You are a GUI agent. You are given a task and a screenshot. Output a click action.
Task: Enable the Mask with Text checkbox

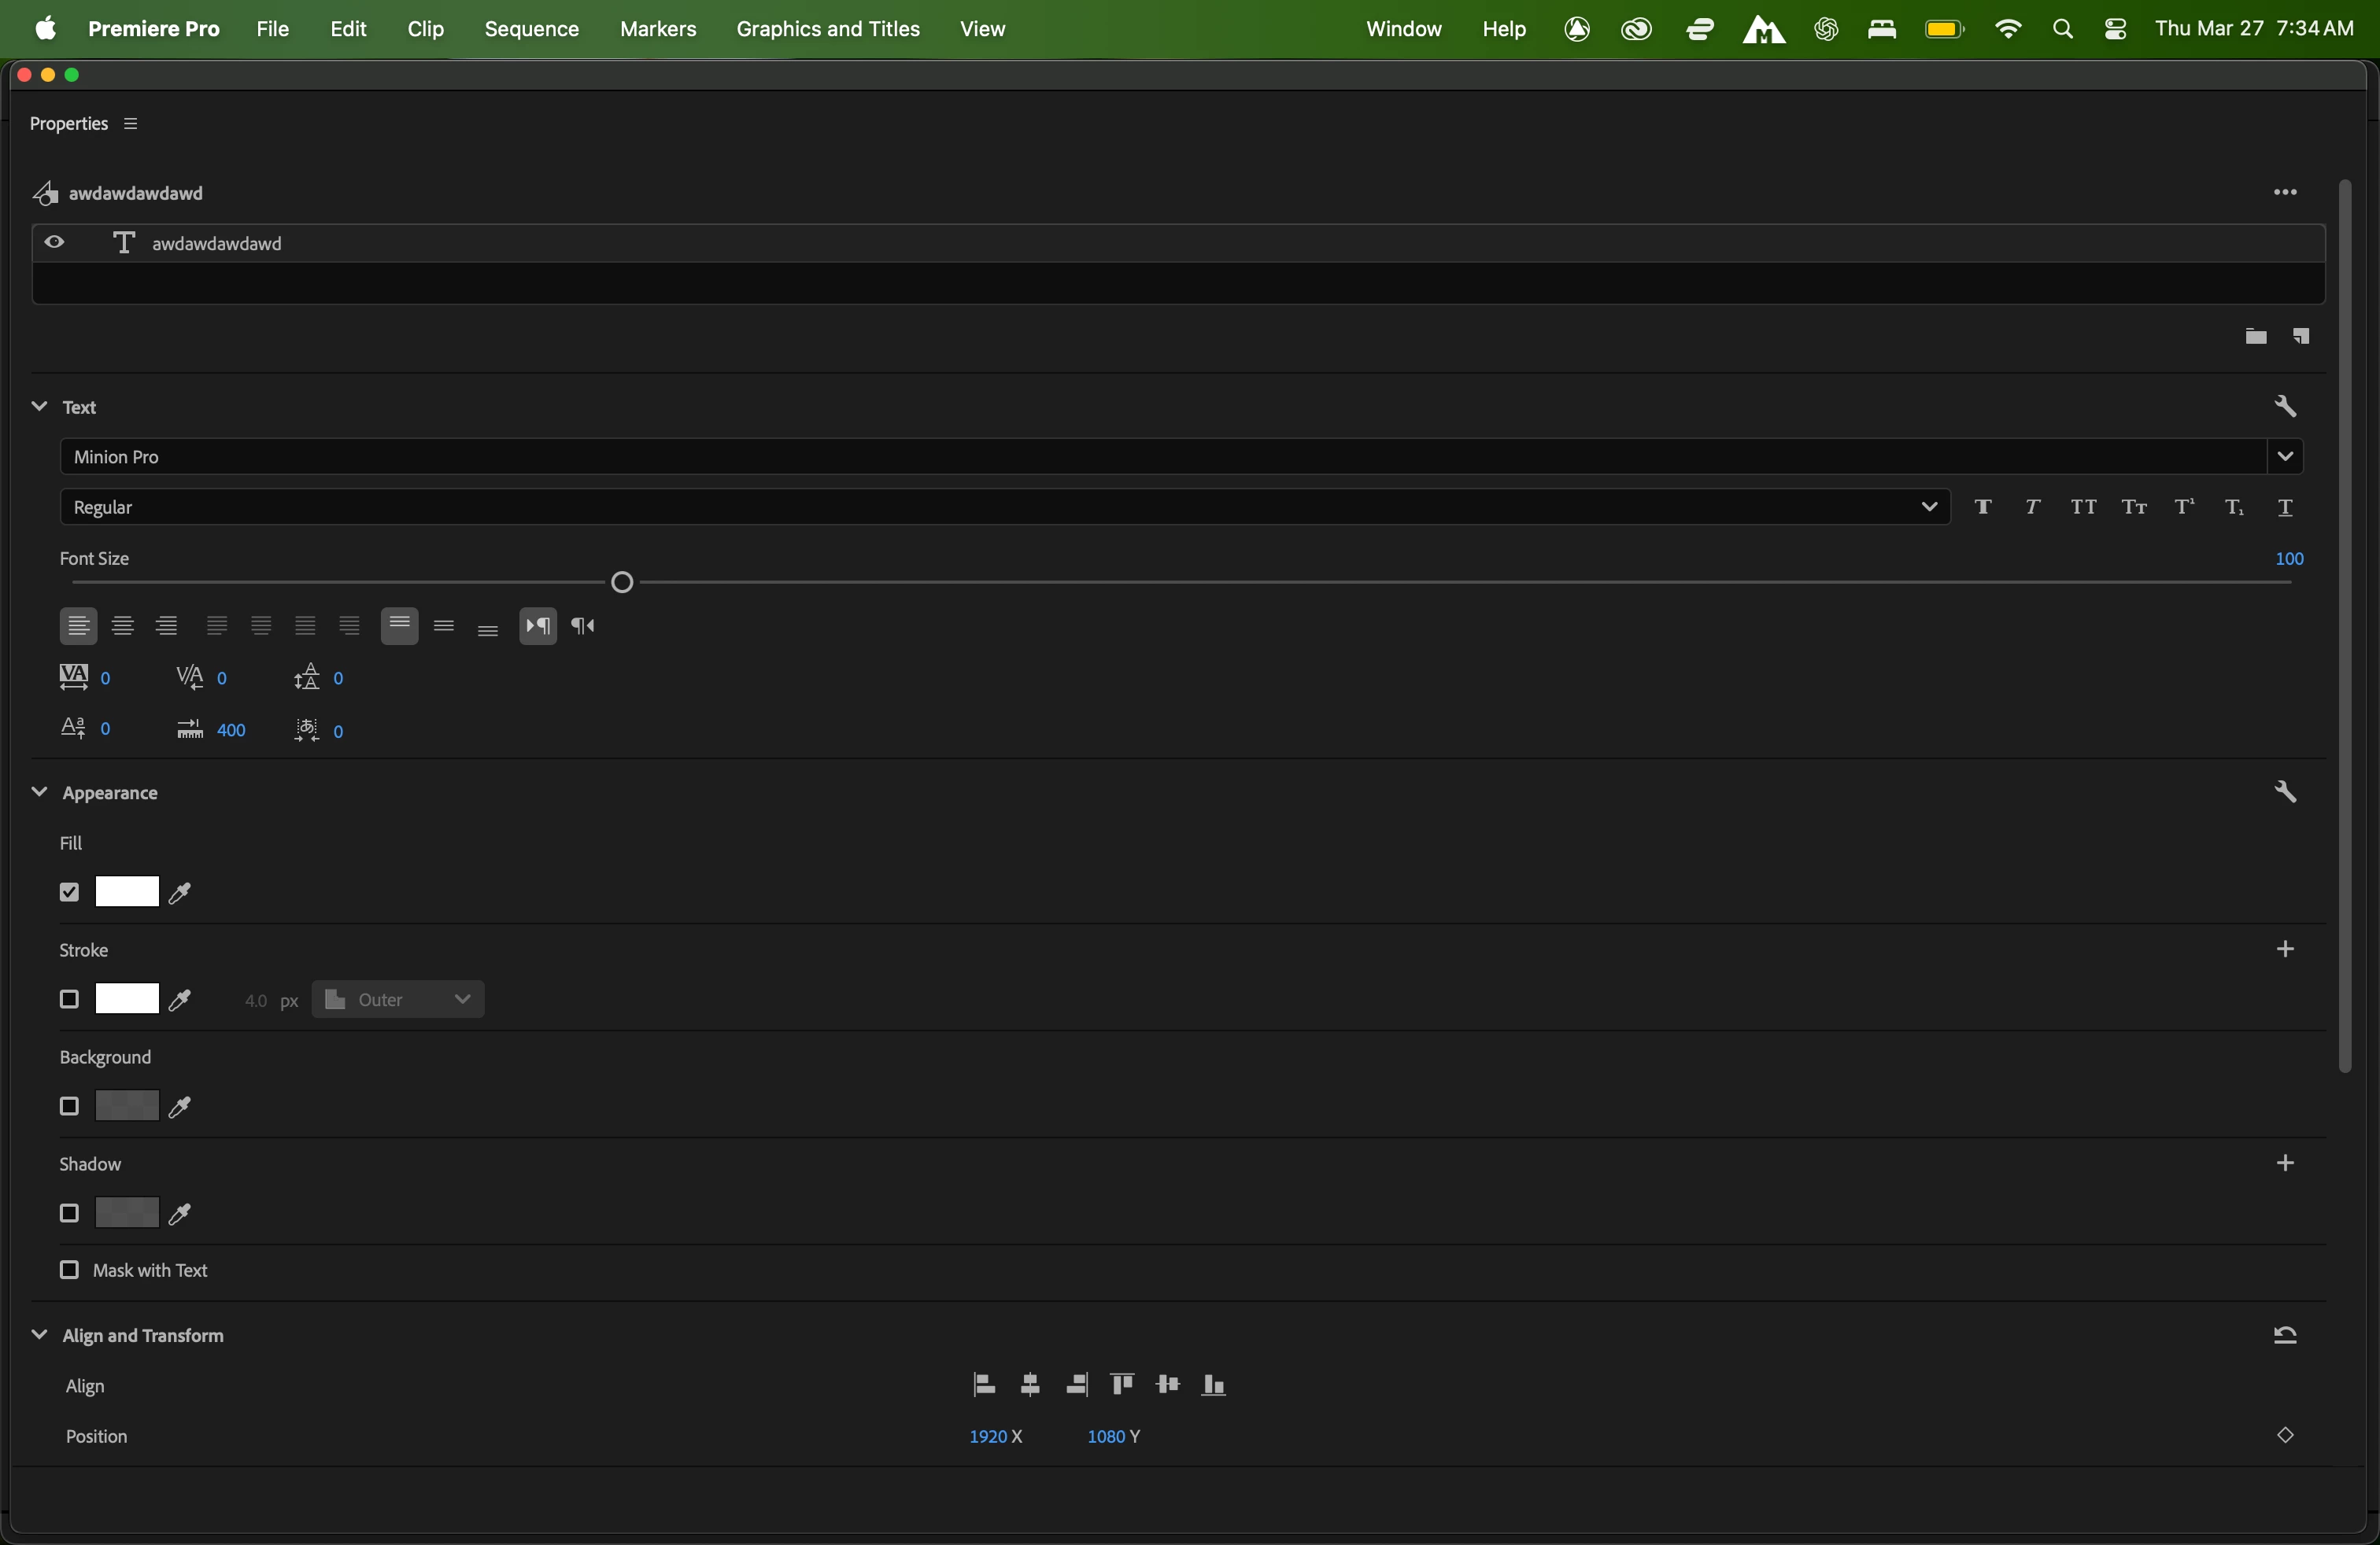click(69, 1270)
